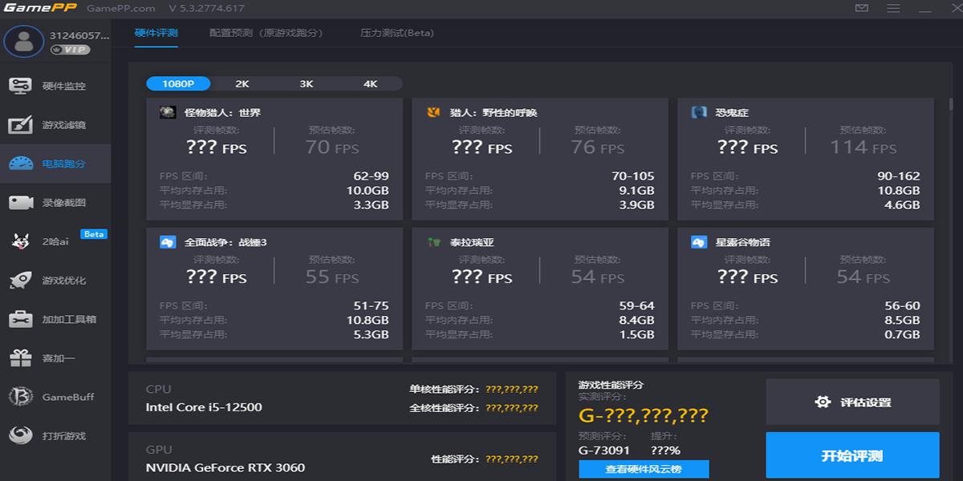Click the 76 FPS estimate

coord(597,148)
